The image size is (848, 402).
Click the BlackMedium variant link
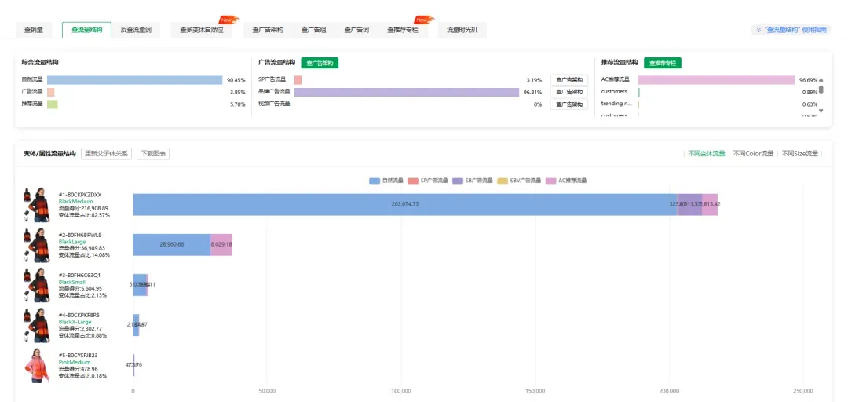pos(75,202)
